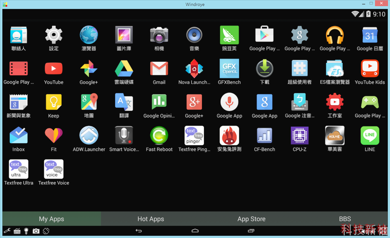Open the 圖片庫 gallery app
Viewport: 390px width, 238px height.
pyautogui.click(x=124, y=35)
